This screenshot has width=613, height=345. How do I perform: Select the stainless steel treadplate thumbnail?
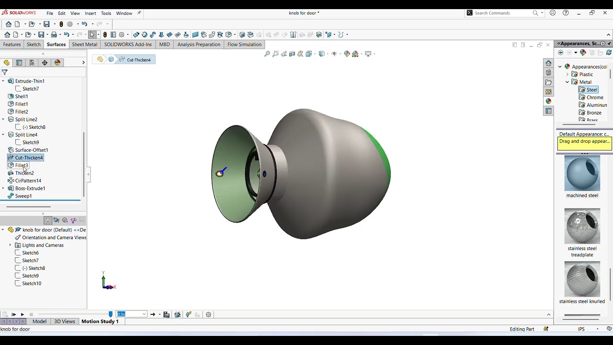[582, 226]
